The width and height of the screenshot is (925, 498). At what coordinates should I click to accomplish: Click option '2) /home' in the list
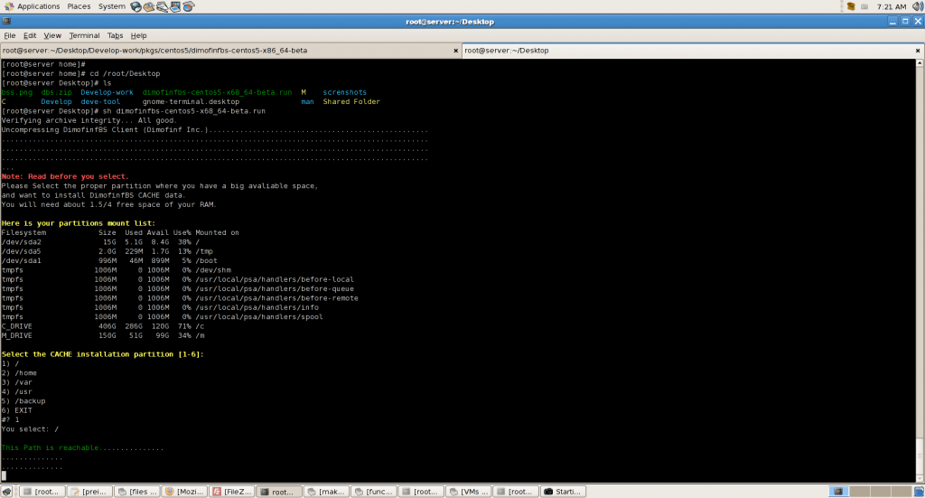[x=19, y=373]
